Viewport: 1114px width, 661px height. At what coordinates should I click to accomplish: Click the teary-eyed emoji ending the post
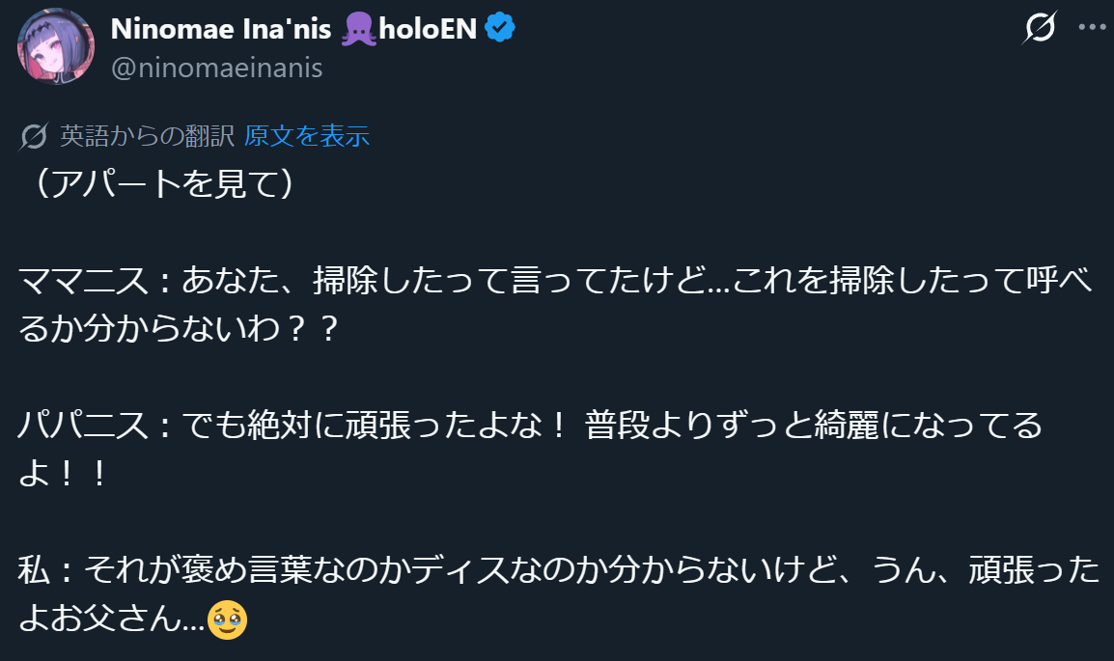click(x=227, y=620)
